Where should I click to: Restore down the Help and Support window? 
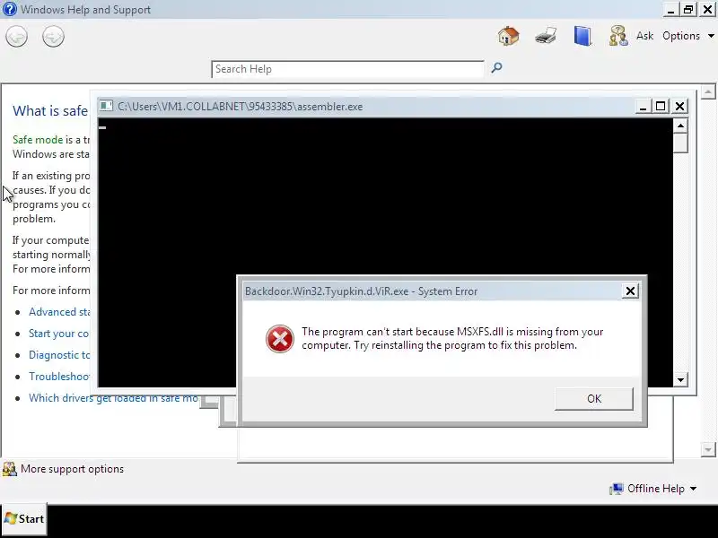coord(688,10)
